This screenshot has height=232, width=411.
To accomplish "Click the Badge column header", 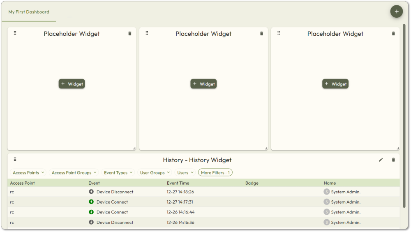I will tap(252, 183).
